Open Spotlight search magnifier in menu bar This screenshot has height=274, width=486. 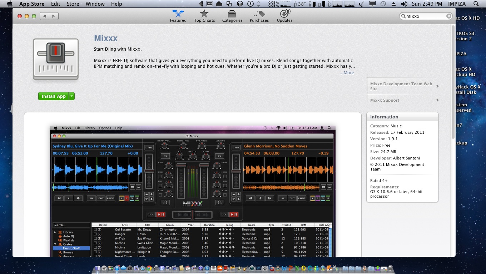[476, 4]
